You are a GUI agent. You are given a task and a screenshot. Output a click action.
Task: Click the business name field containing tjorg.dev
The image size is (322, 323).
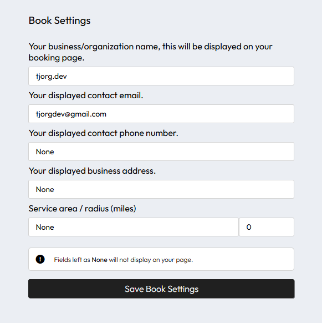click(x=161, y=76)
